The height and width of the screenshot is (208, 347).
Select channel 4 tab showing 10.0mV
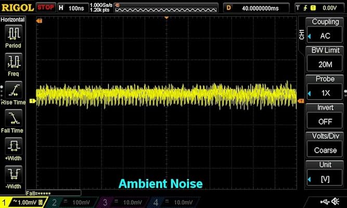tap(173, 202)
